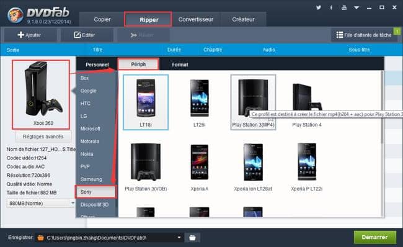
Task: Select HTC in the brand list
Action: point(86,104)
